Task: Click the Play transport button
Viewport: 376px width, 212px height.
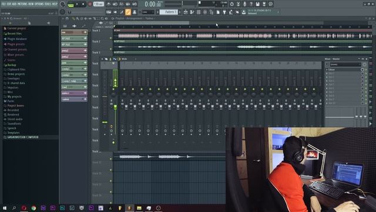Action: tap(77, 4)
